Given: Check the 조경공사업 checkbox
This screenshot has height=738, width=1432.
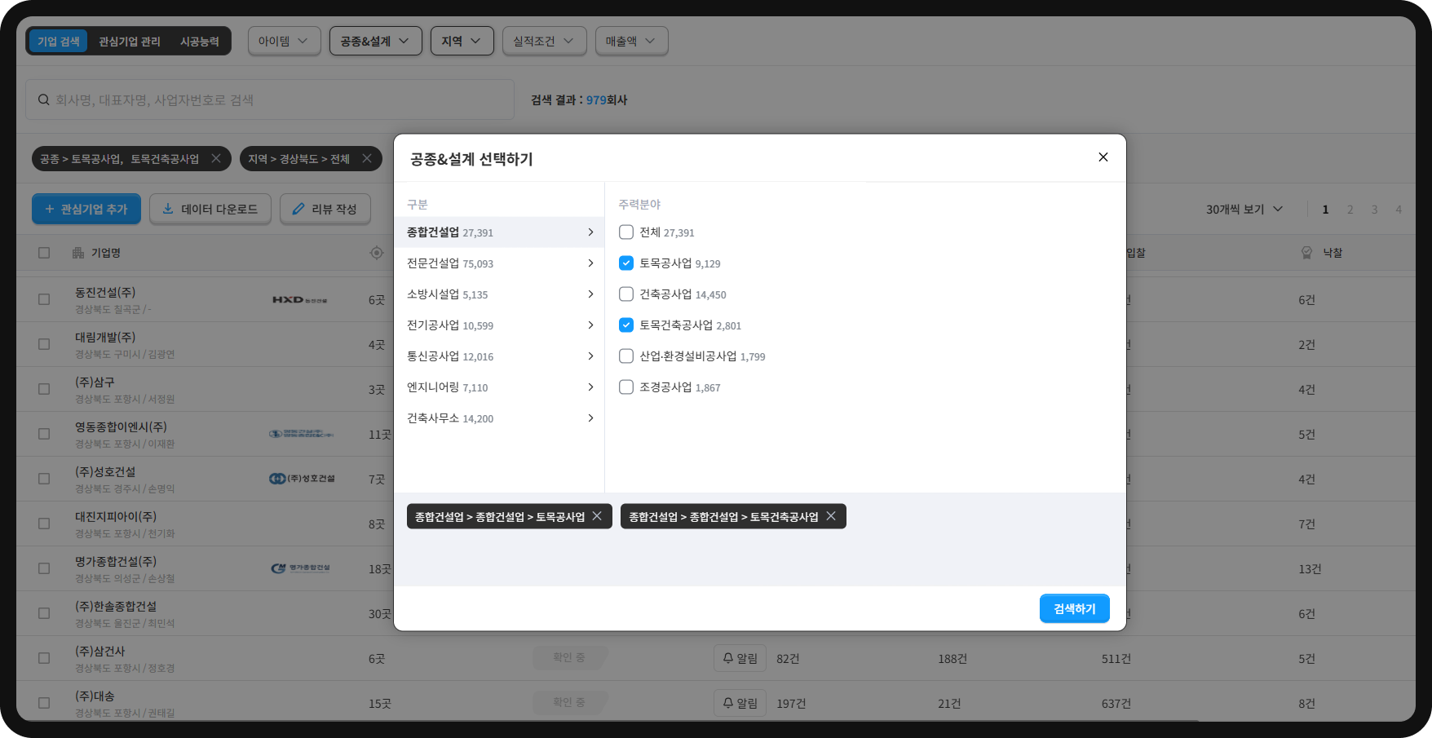Looking at the screenshot, I should 626,387.
